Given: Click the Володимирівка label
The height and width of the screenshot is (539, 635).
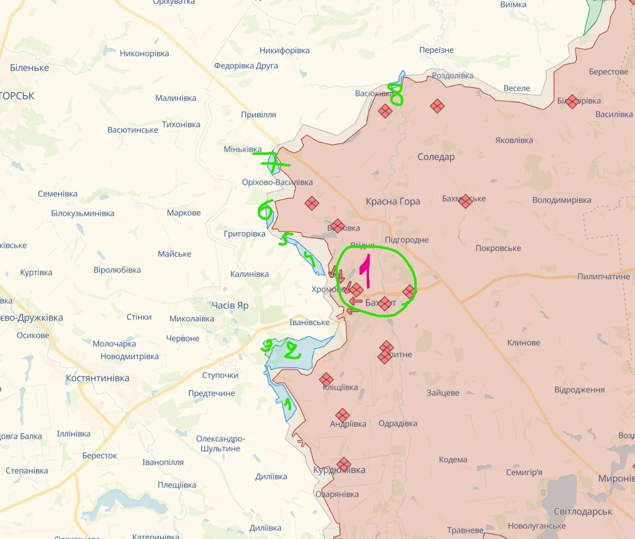Looking at the screenshot, I should (562, 200).
